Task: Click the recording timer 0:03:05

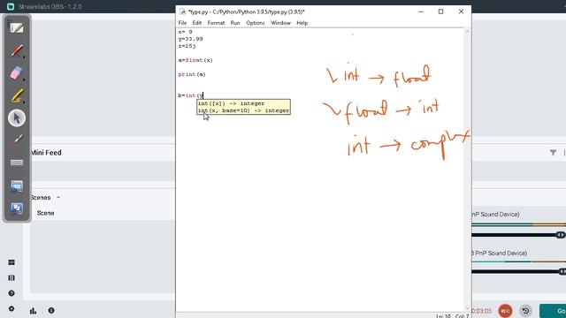Action: 482,311
